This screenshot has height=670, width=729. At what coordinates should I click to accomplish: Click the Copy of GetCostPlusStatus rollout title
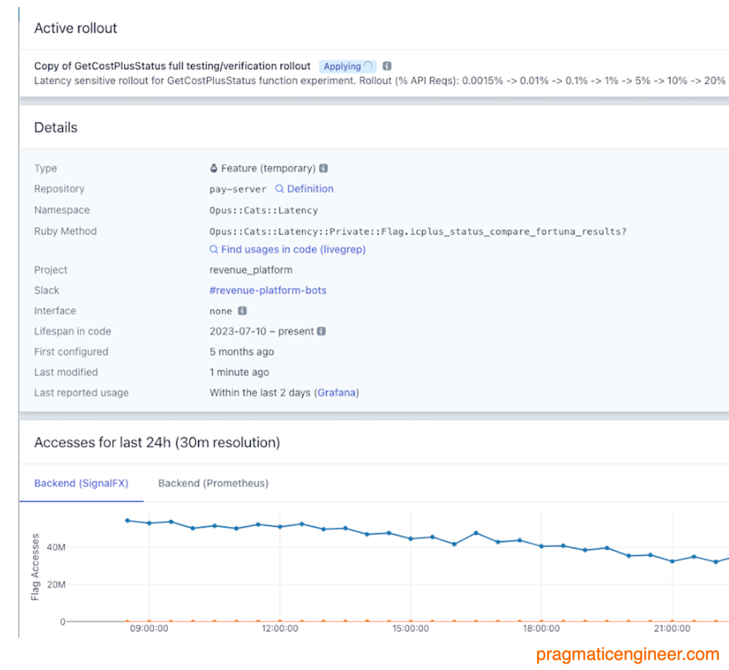pyautogui.click(x=172, y=65)
